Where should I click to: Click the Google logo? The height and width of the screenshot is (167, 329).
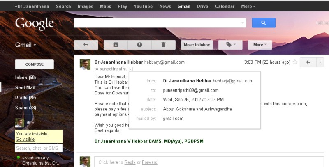point(35,23)
